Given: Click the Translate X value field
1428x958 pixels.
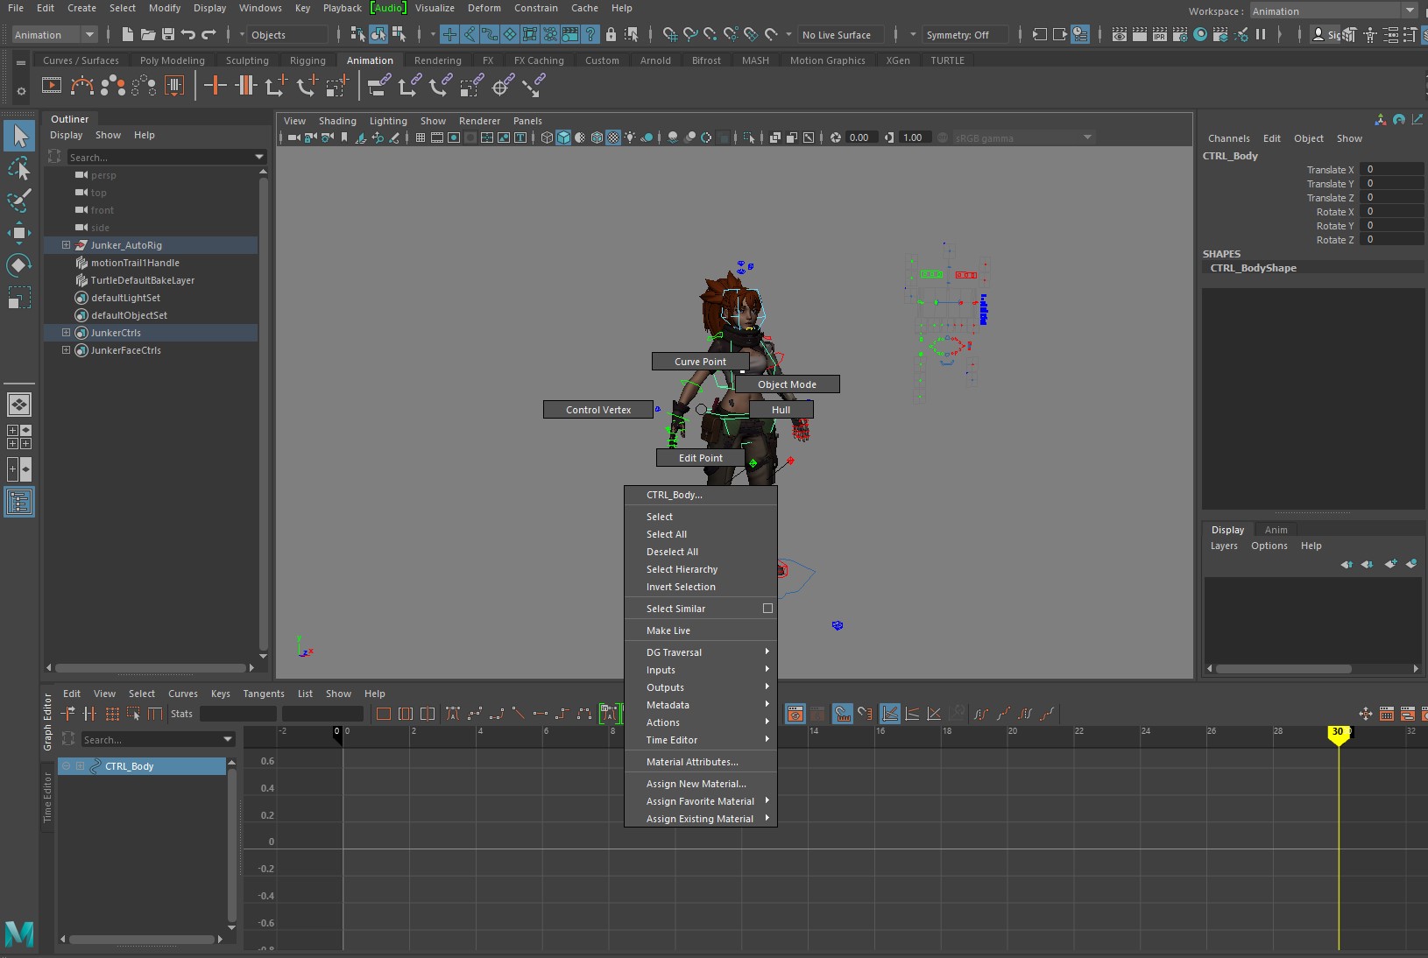Looking at the screenshot, I should (1391, 170).
